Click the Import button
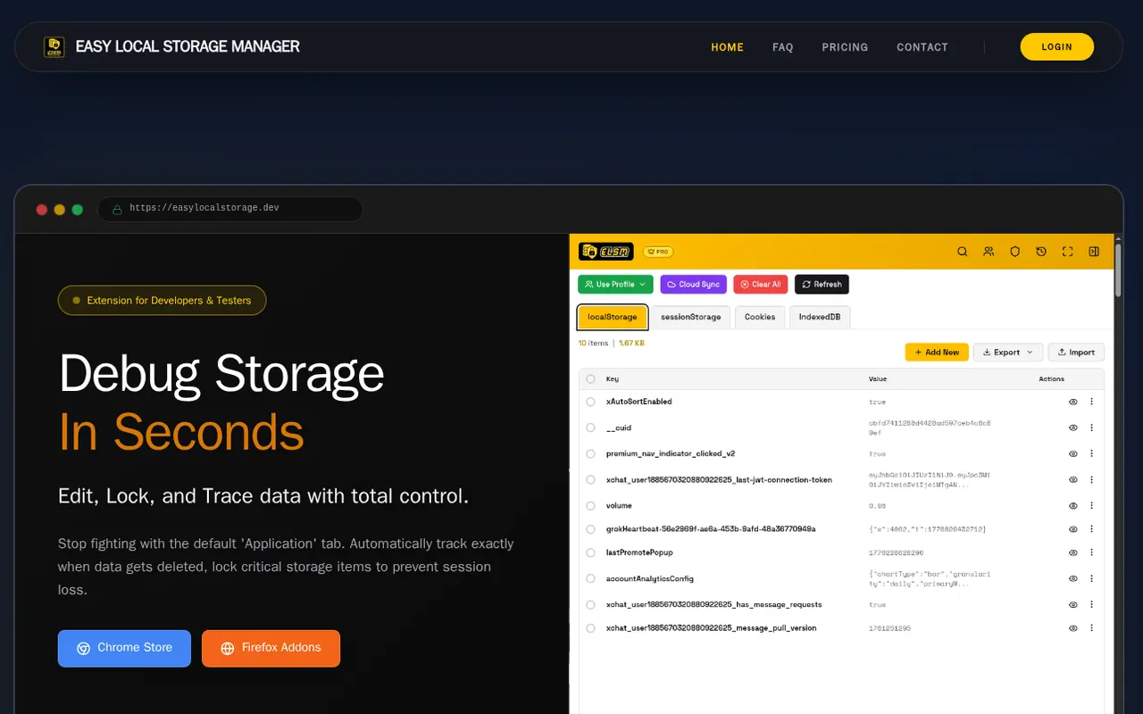1143x714 pixels. 1076,353
